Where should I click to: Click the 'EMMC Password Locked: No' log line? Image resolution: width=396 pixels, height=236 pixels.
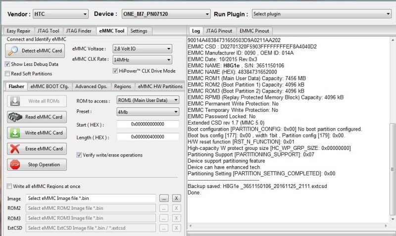221,116
